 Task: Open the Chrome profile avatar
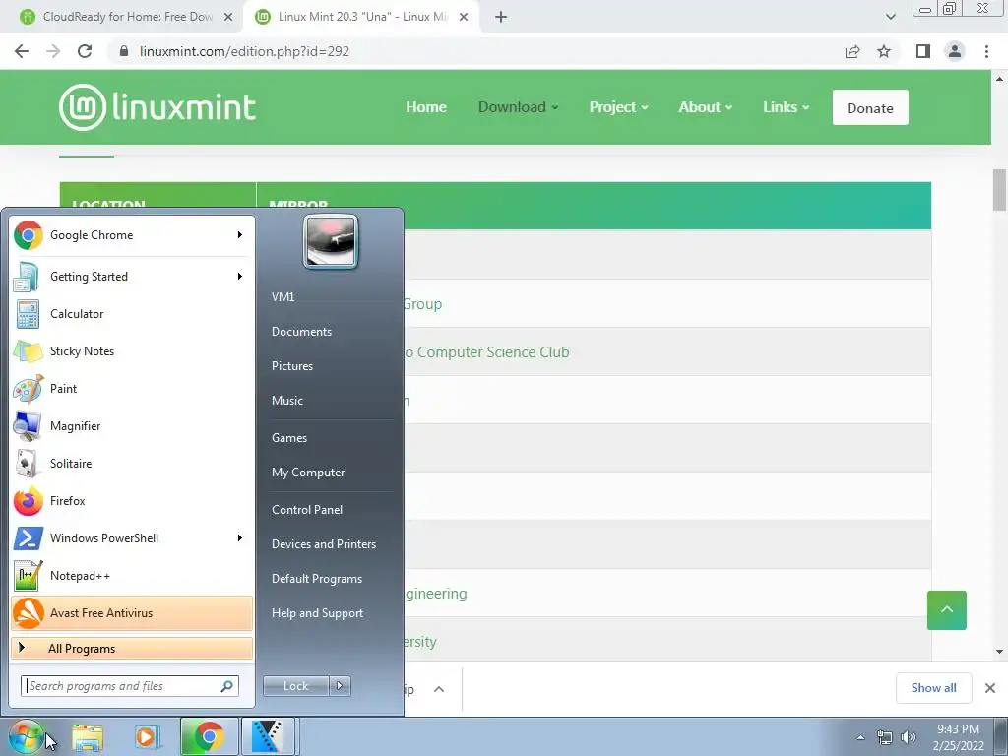pos(955,51)
